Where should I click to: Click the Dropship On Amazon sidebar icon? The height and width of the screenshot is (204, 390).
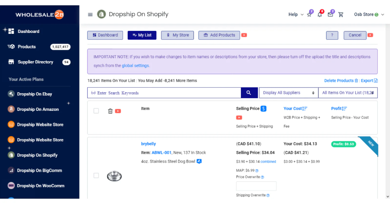point(11,109)
